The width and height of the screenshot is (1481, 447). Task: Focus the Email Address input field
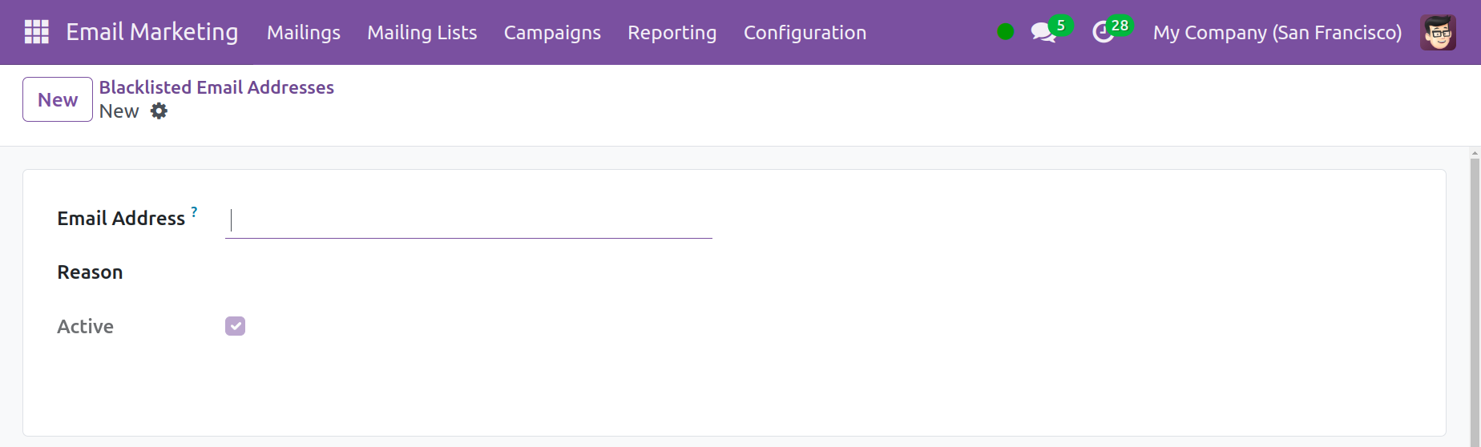469,219
